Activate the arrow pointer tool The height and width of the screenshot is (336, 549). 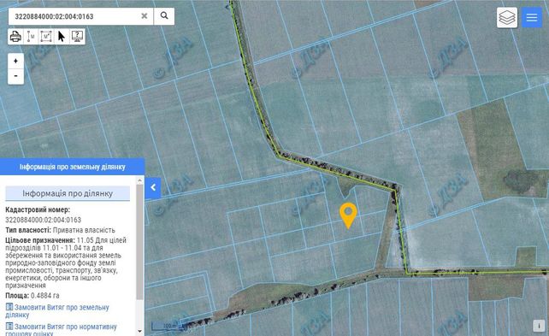(62, 37)
